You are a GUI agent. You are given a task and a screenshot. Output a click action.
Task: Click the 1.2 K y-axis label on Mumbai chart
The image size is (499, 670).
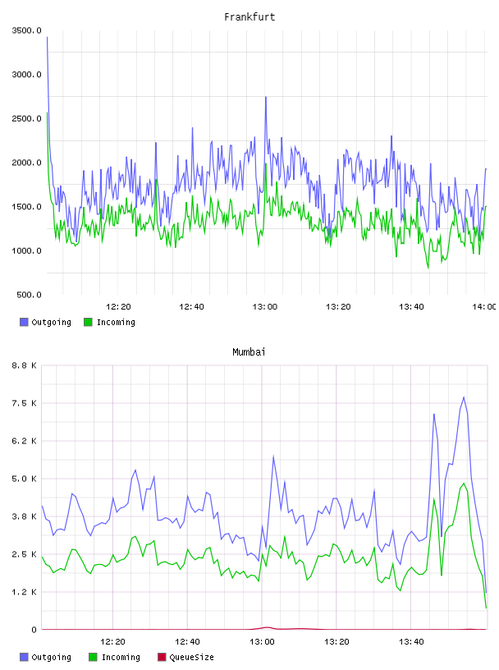(x=25, y=592)
